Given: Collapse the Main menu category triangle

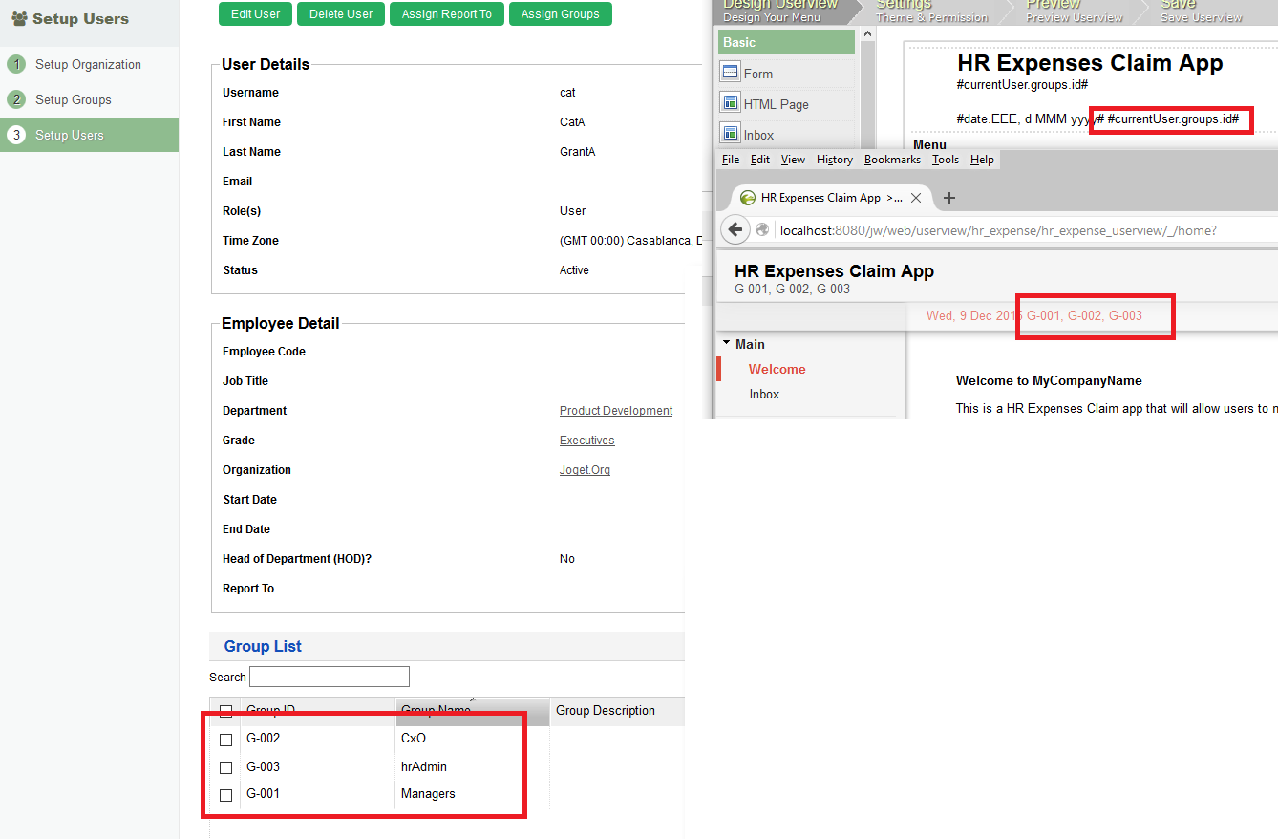Looking at the screenshot, I should coord(726,344).
